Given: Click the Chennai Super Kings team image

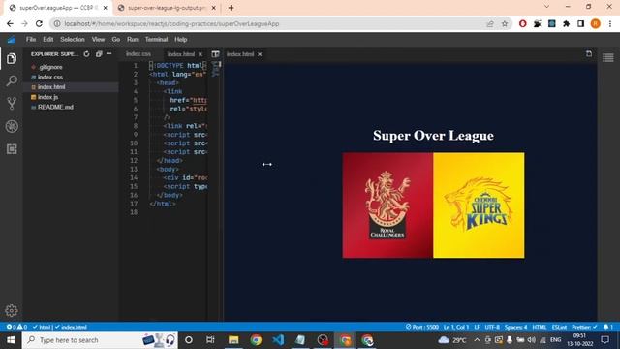Looking at the screenshot, I should (479, 206).
